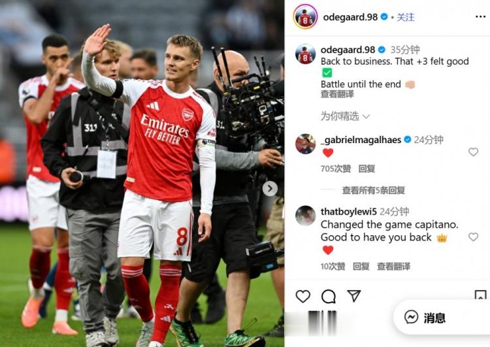Translate the thatboylewi5 comment
The width and height of the screenshot is (490, 347).
tap(393, 267)
